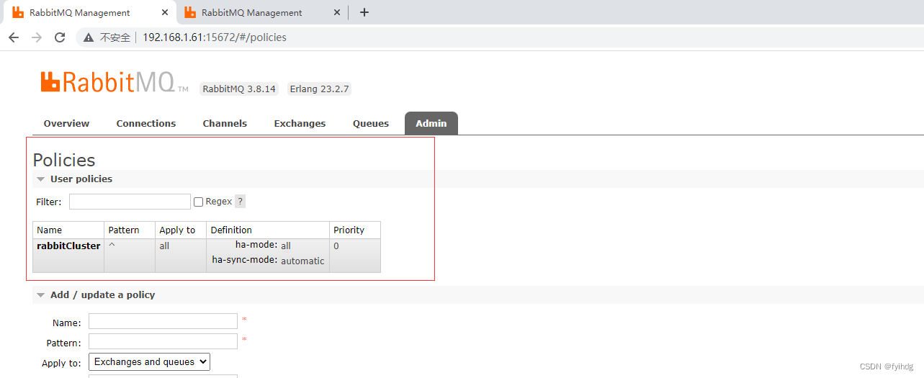Go back with browser back arrow
Screen dimensions: 924x378
coord(14,37)
